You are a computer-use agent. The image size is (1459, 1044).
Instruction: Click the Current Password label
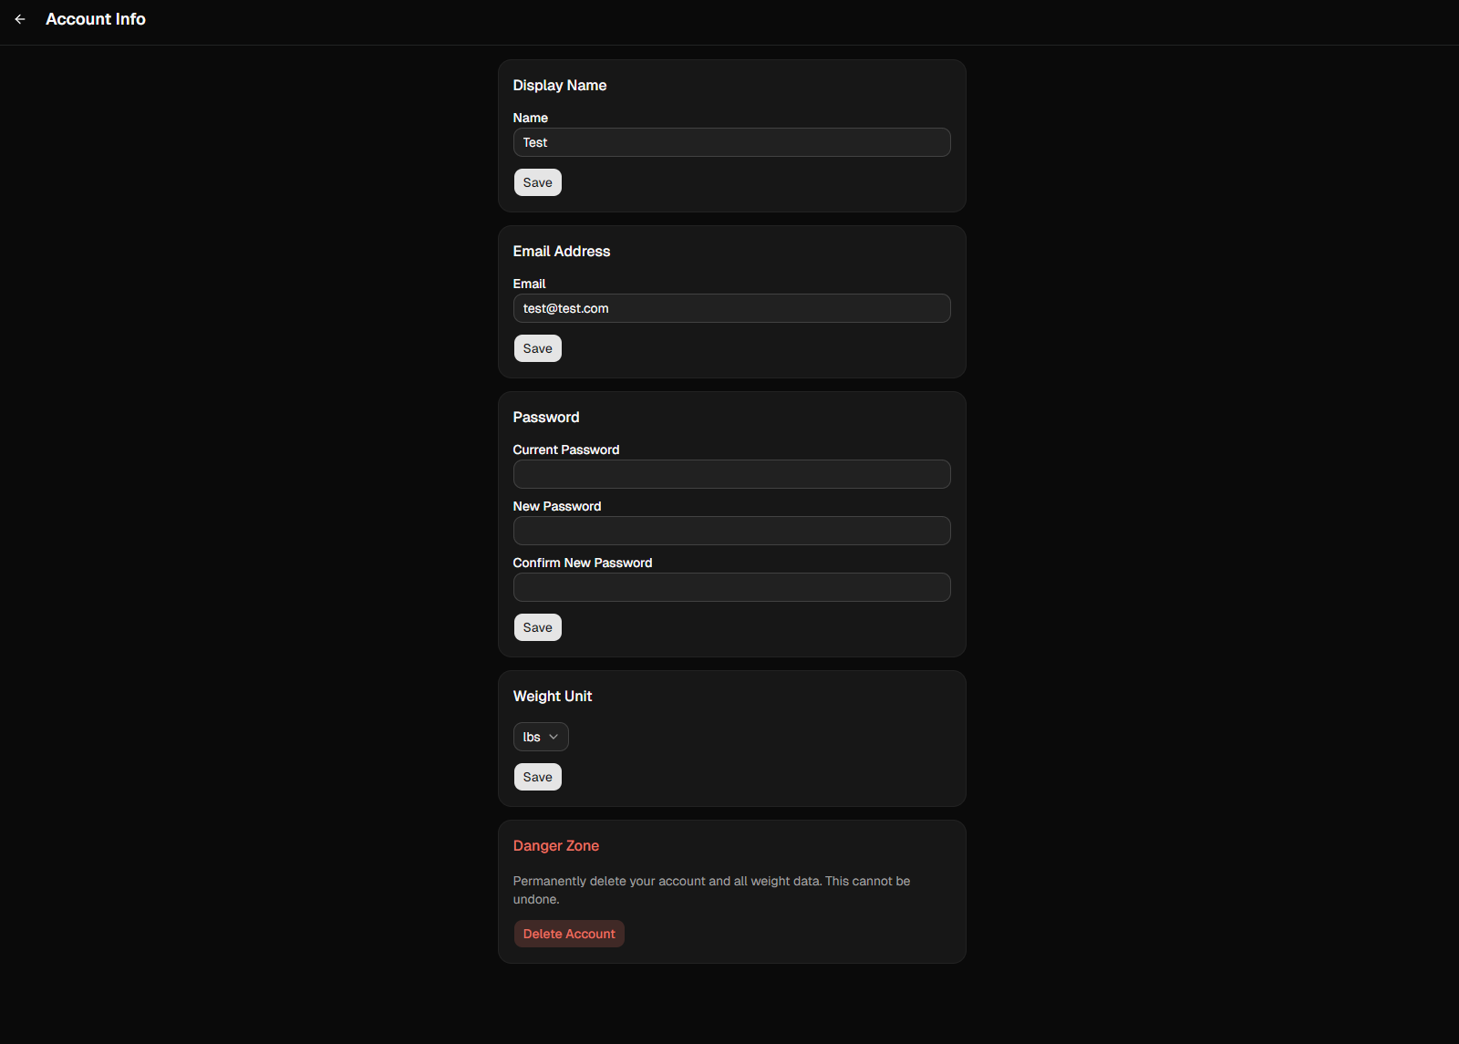tap(565, 450)
